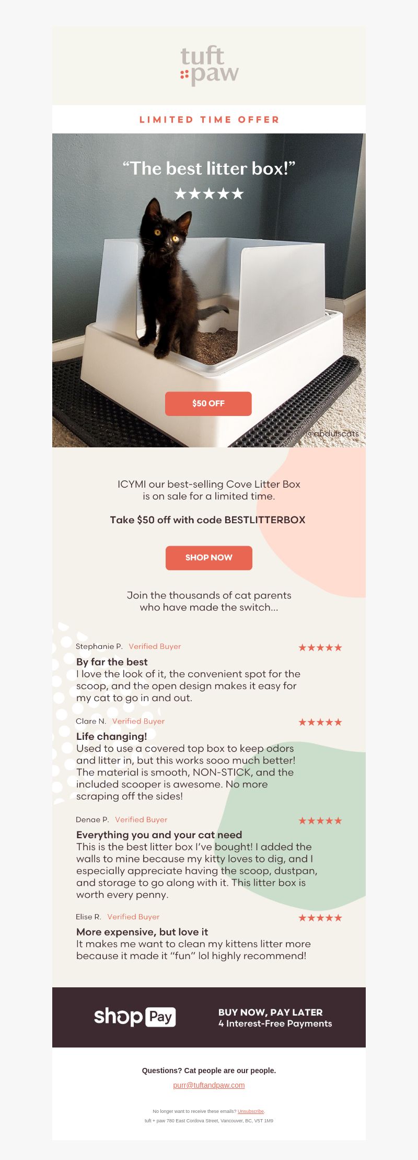Click the black kitten hero image
Screen dimensions: 418x1160
pos(209,290)
